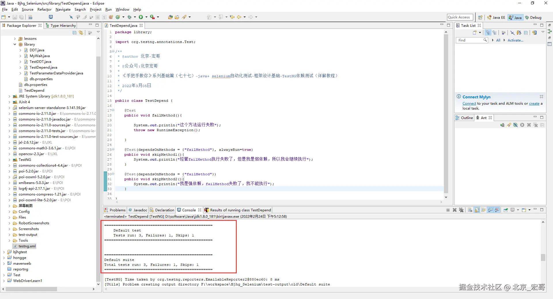
Task: Click the Quick Access field
Action: (x=460, y=17)
